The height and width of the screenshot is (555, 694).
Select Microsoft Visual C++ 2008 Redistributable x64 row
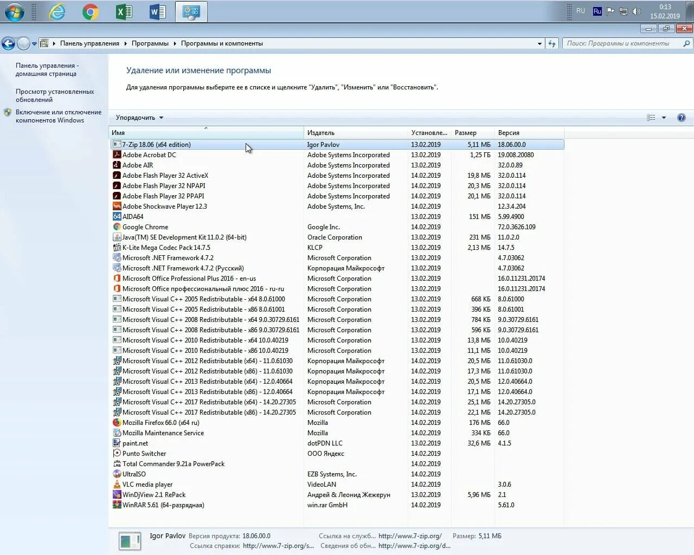pyautogui.click(x=337, y=320)
